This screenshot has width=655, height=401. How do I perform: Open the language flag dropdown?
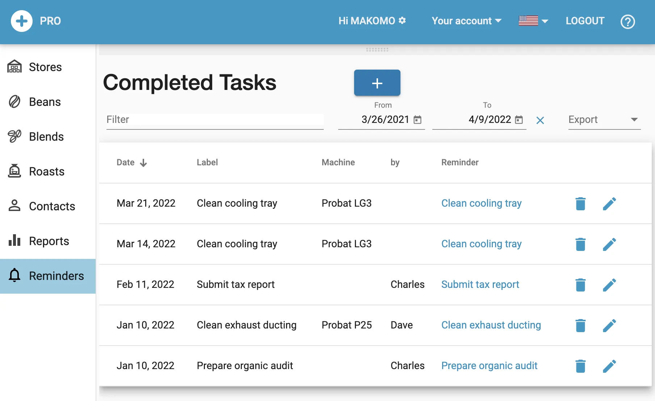tap(533, 21)
